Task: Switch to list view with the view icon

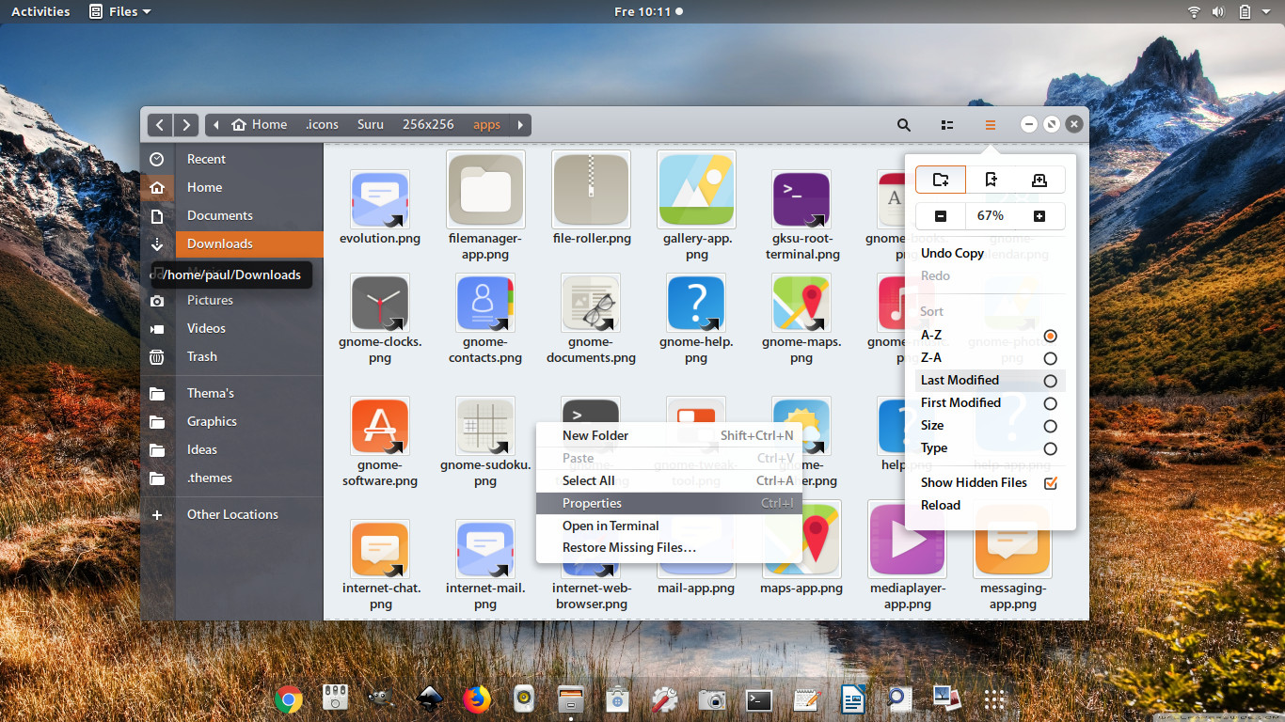Action: 947,124
